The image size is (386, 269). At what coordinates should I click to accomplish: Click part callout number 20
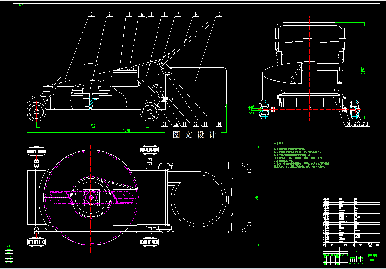[348, 124]
